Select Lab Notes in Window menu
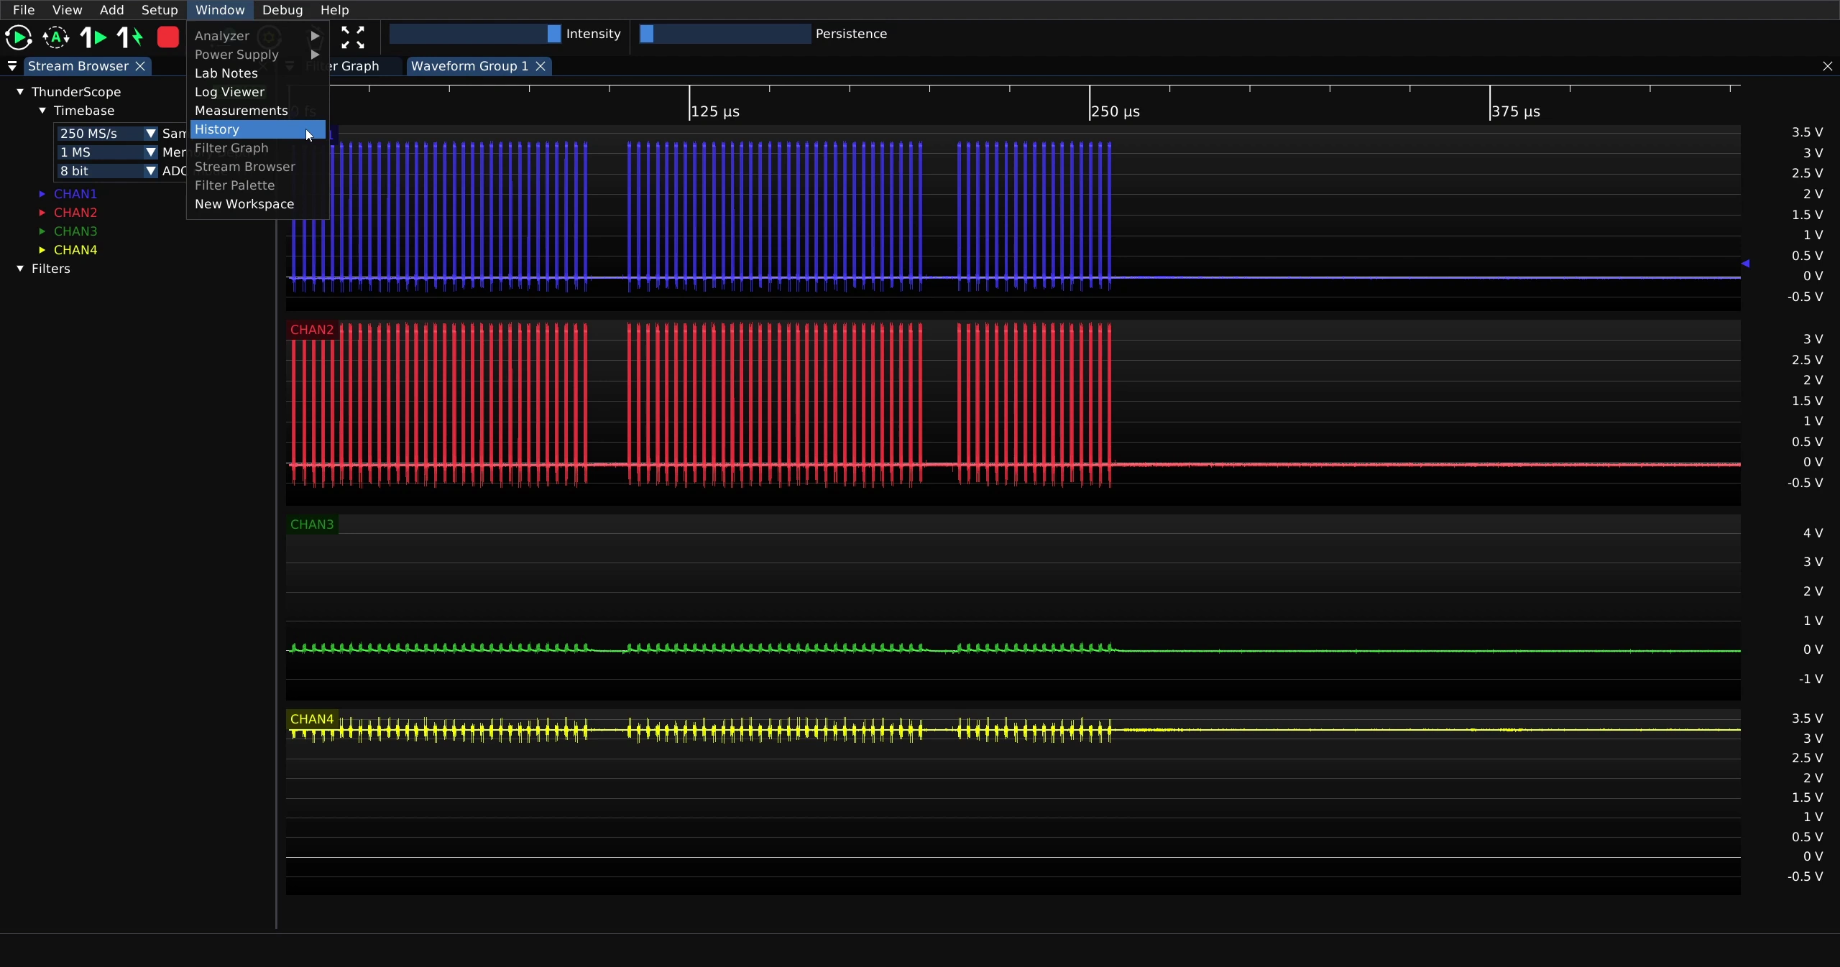This screenshot has height=967, width=1840. click(x=258, y=73)
